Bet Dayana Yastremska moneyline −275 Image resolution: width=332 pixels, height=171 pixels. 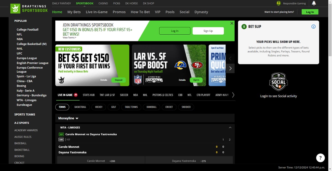[x=189, y=161]
